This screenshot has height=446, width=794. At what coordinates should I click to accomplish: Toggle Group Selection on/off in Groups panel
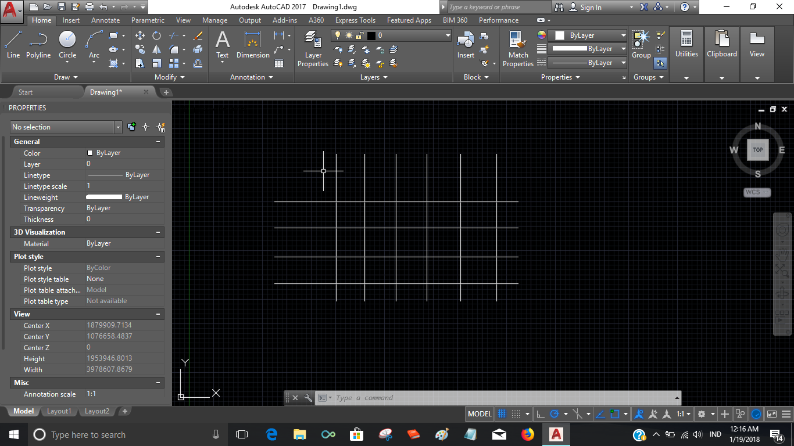click(x=660, y=63)
